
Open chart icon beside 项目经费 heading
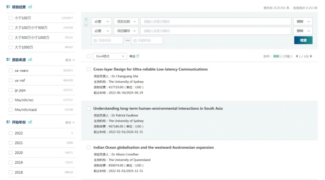[x=30, y=7]
